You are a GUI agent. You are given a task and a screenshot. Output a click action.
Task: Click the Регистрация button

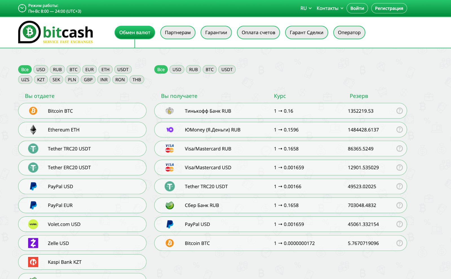(x=389, y=8)
